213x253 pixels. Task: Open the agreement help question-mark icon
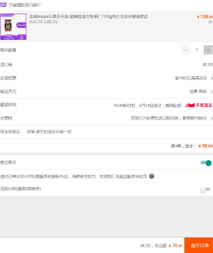(152, 176)
